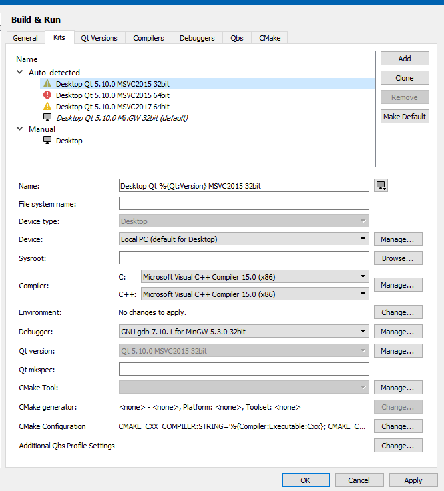The image size is (444, 491).
Task: Click kit icon button beside Name field
Action: click(381, 185)
